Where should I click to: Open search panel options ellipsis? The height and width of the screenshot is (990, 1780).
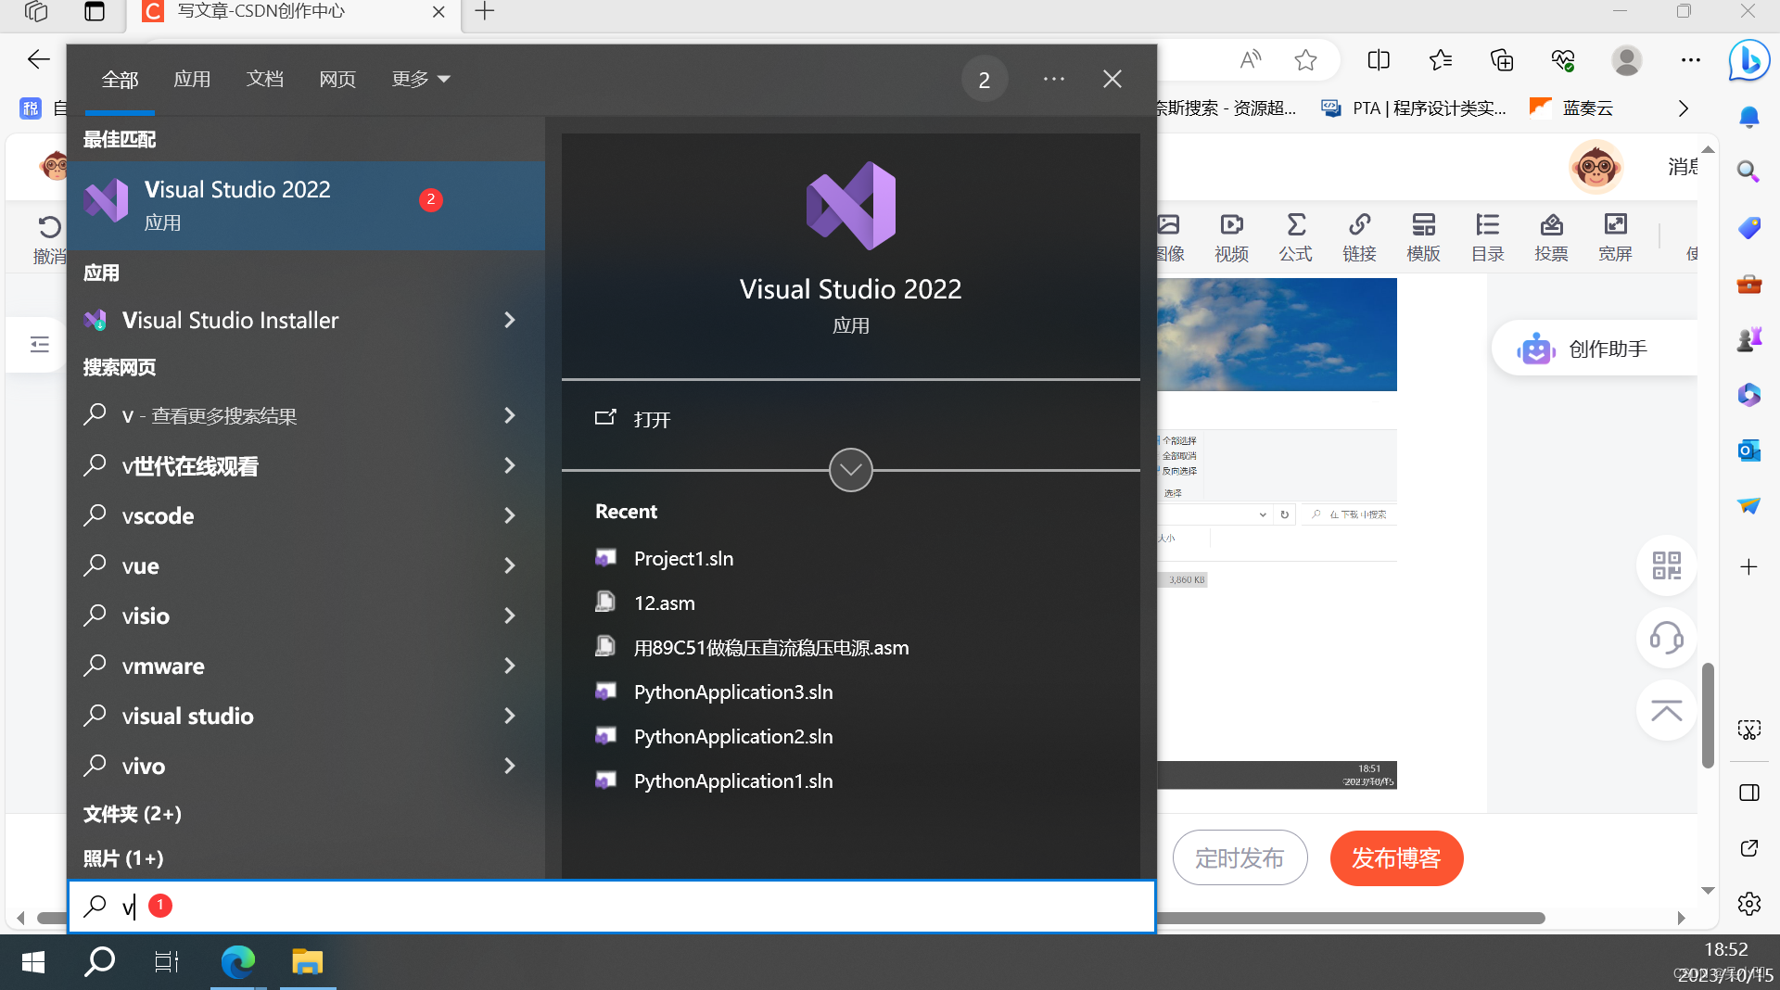pos(1054,80)
